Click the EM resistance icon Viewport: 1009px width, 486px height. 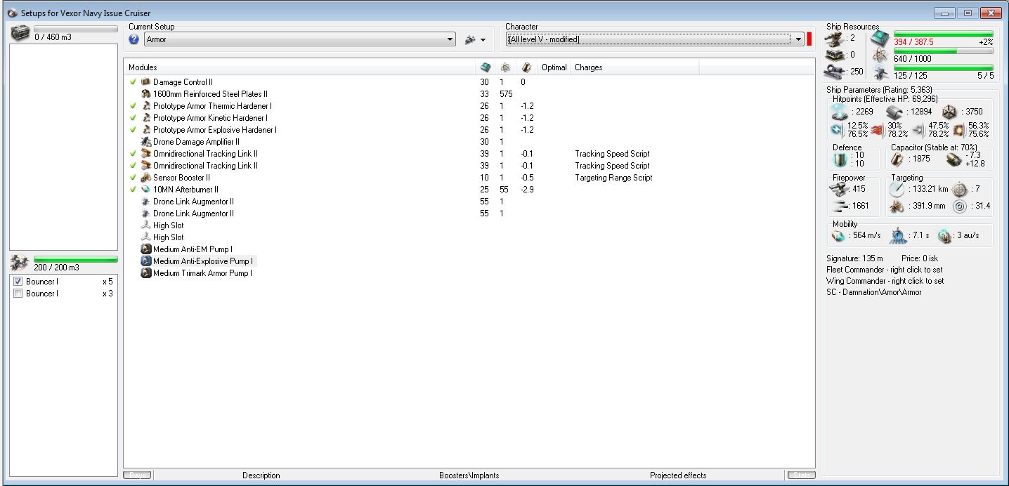point(837,129)
